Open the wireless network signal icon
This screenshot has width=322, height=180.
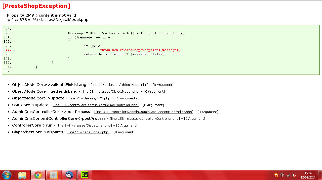pyautogui.click(x=288, y=175)
